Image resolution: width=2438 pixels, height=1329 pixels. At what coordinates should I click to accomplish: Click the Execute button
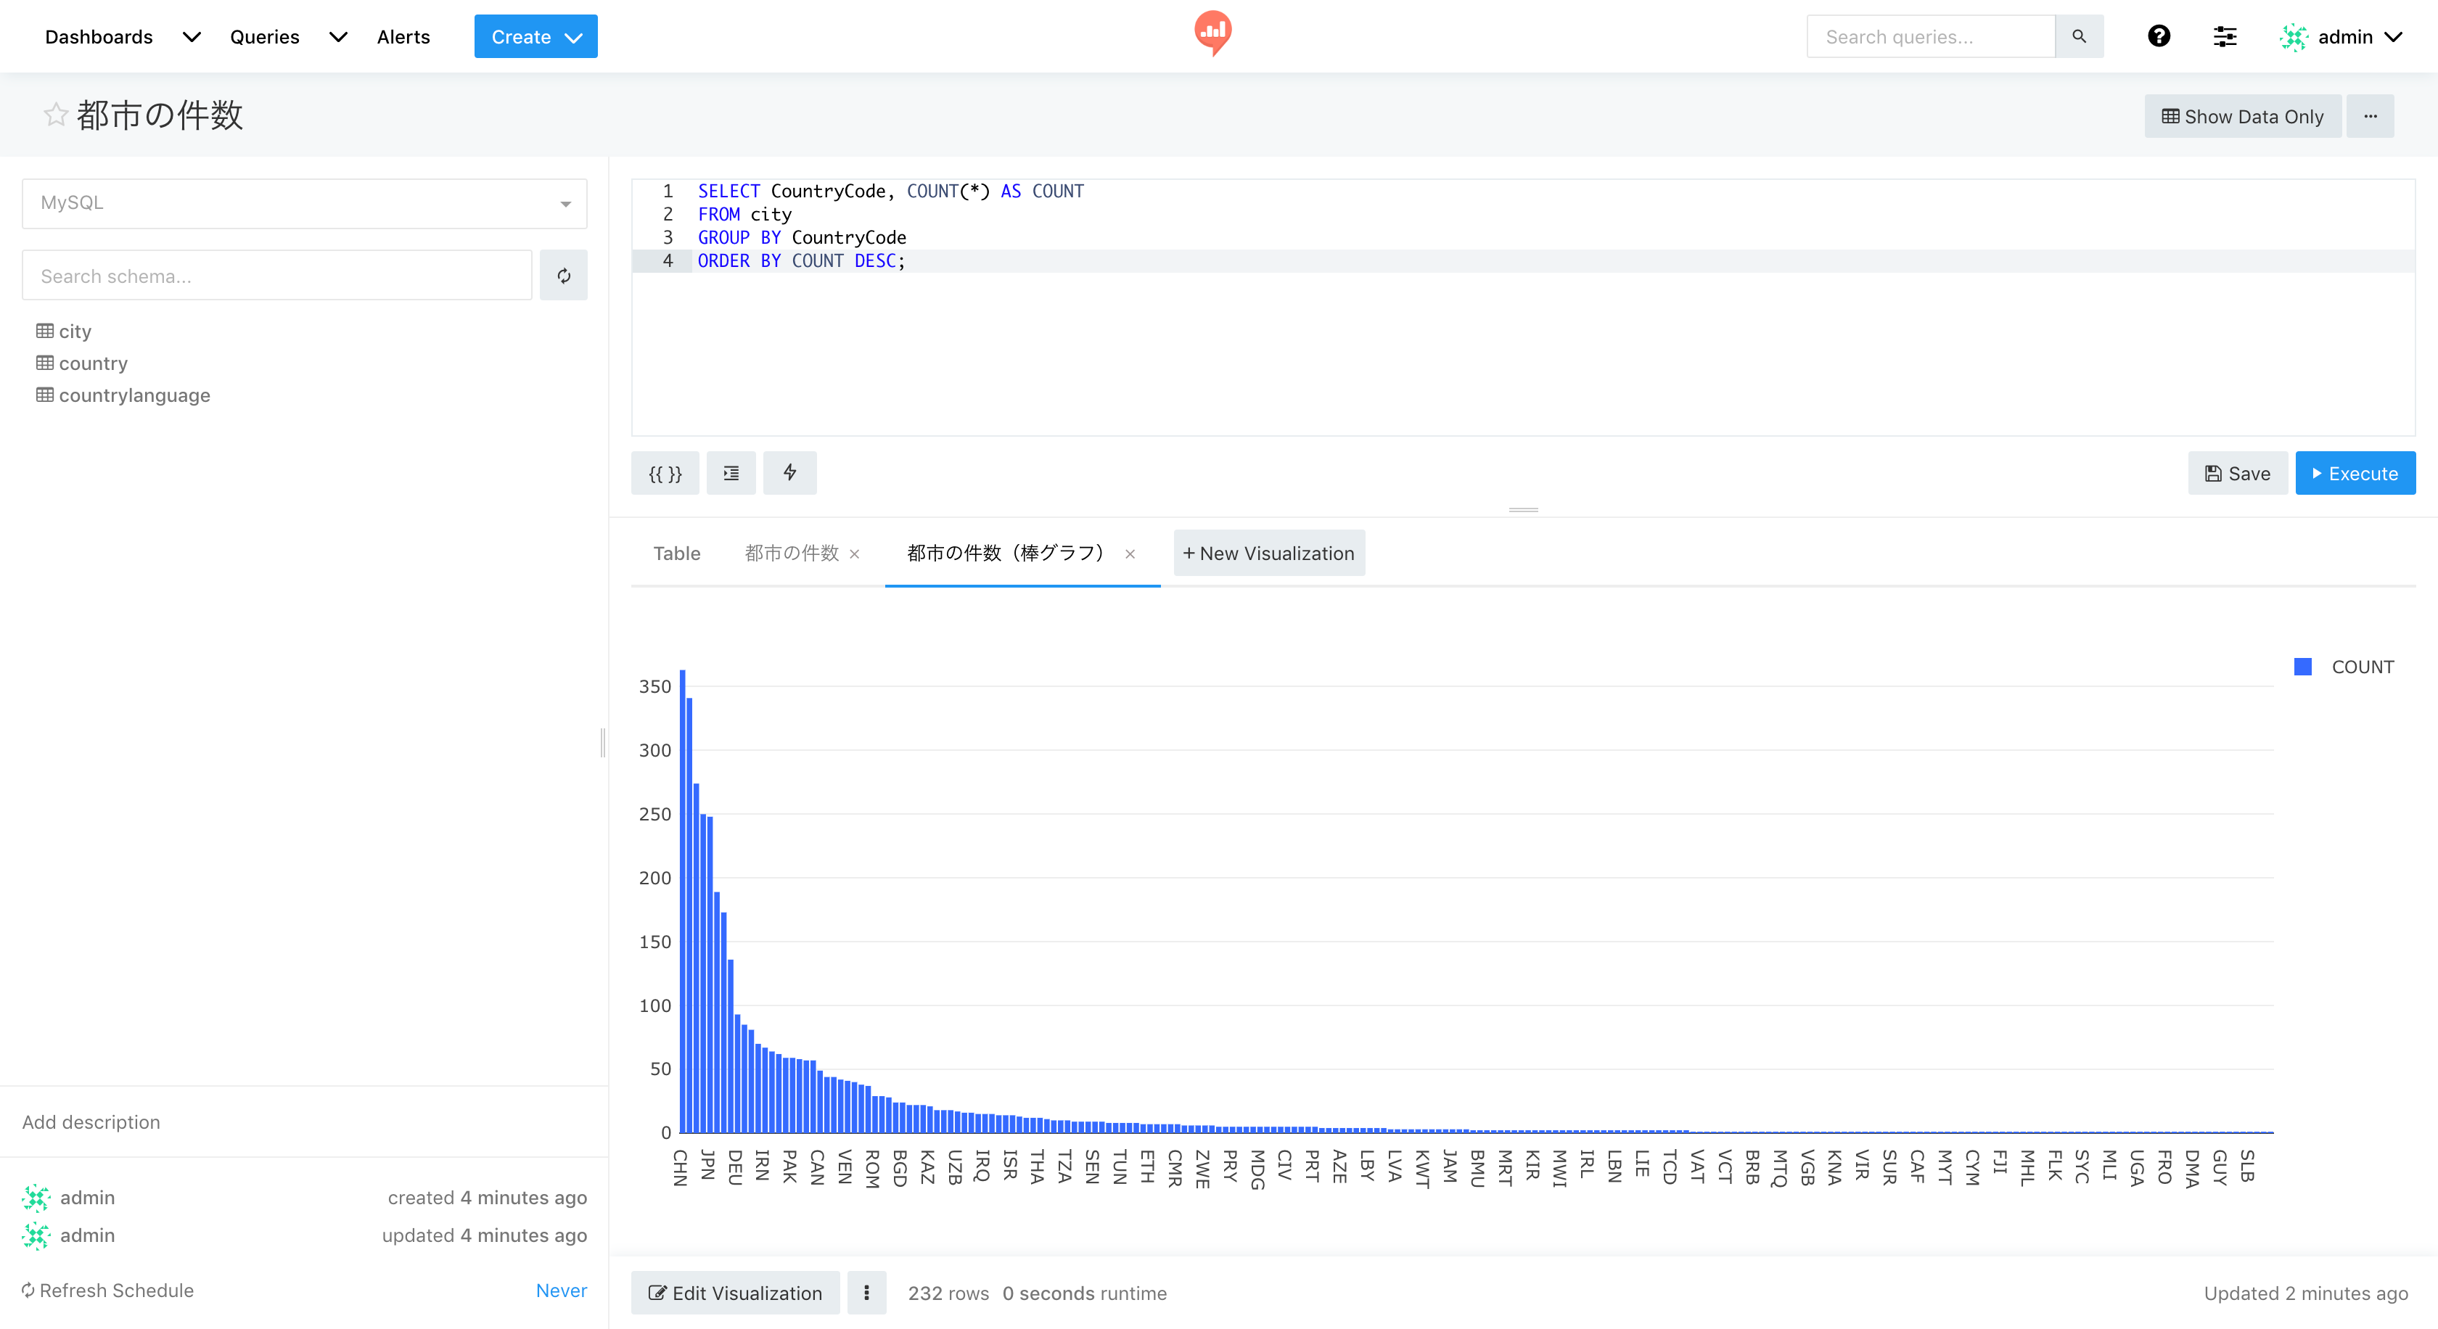coord(2355,473)
